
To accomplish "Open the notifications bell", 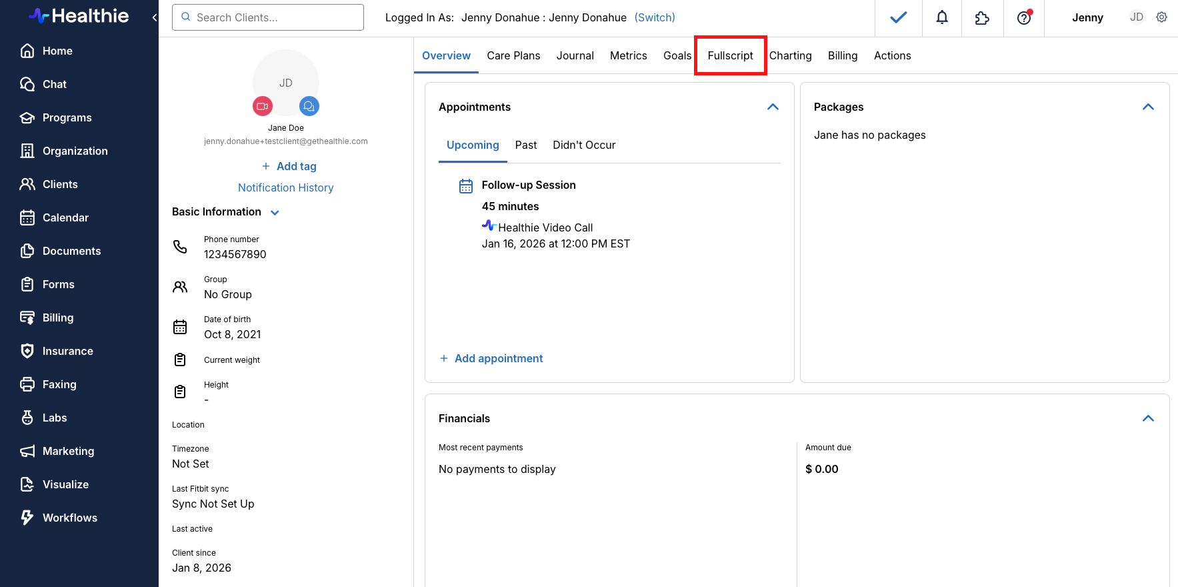I will 942,17.
